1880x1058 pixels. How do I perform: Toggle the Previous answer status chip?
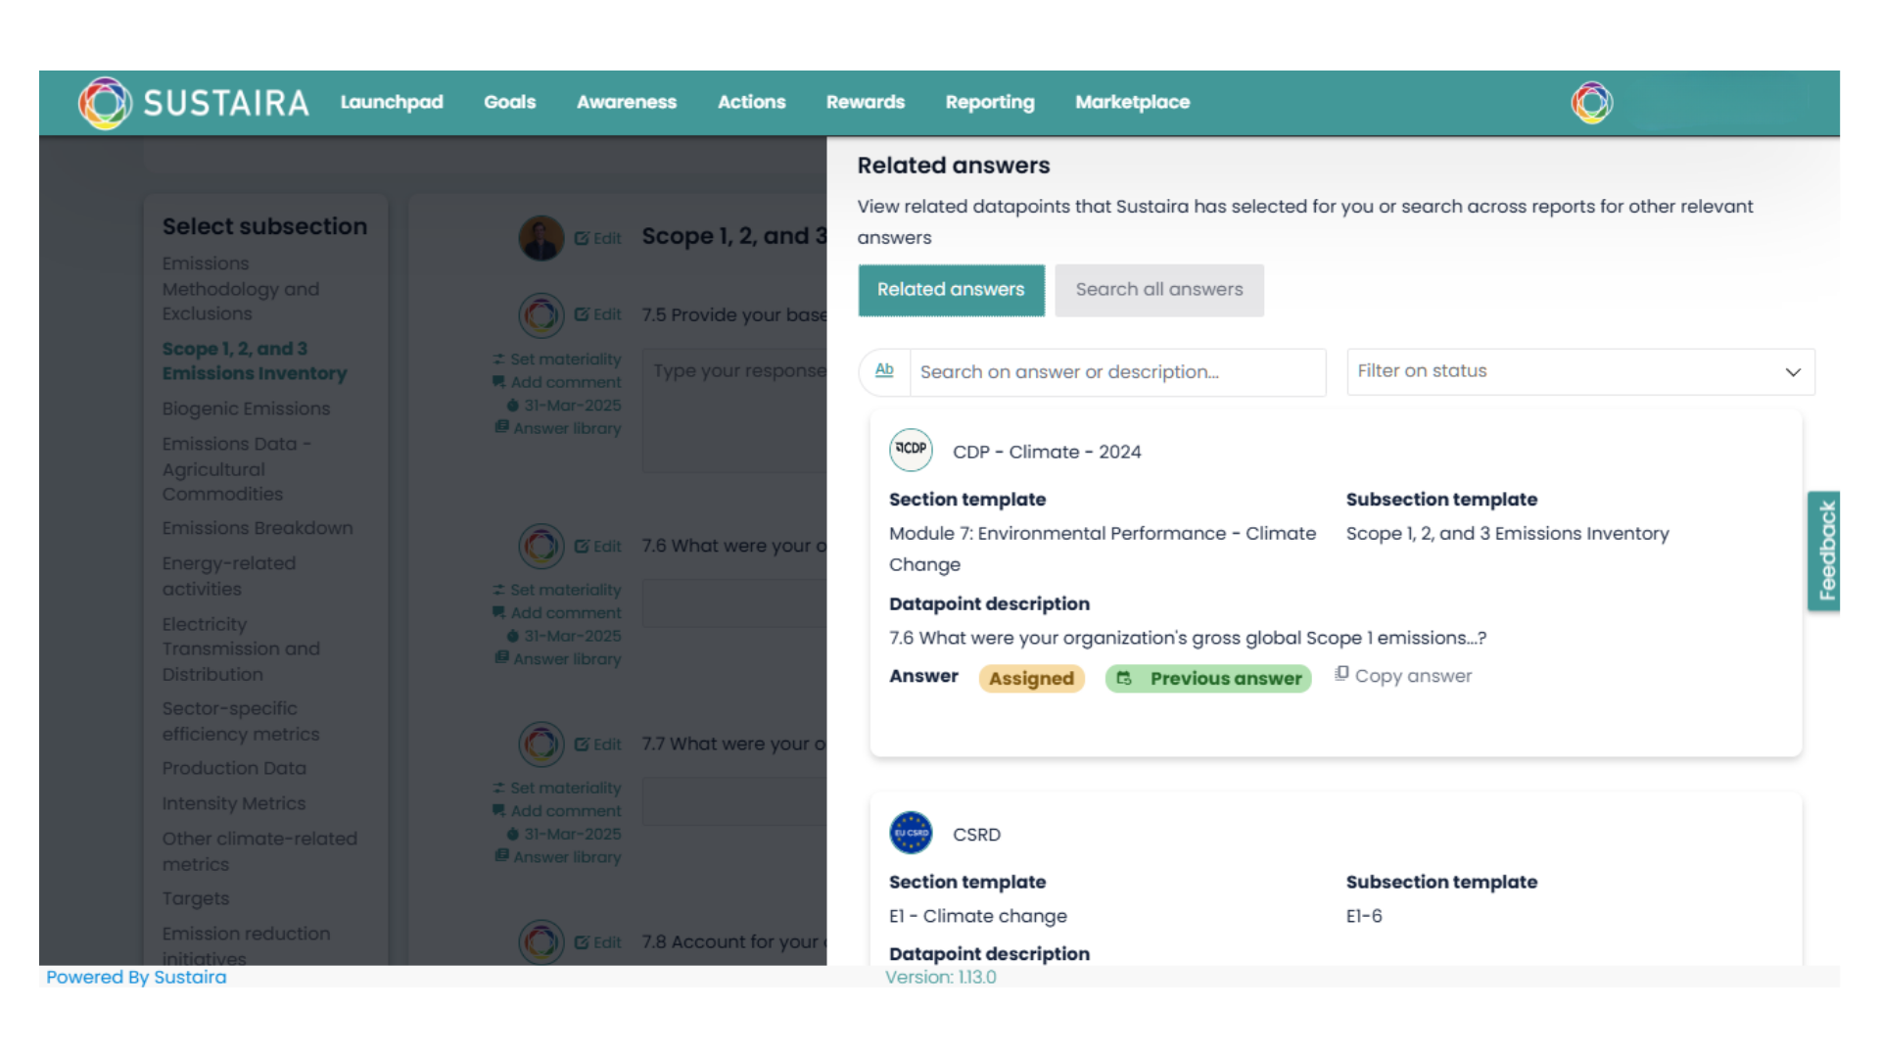click(x=1207, y=678)
